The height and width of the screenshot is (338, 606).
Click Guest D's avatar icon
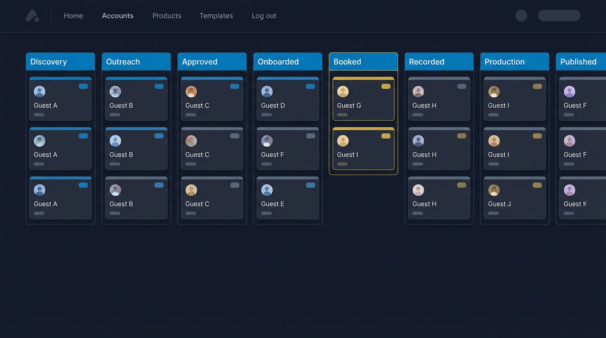tap(267, 92)
